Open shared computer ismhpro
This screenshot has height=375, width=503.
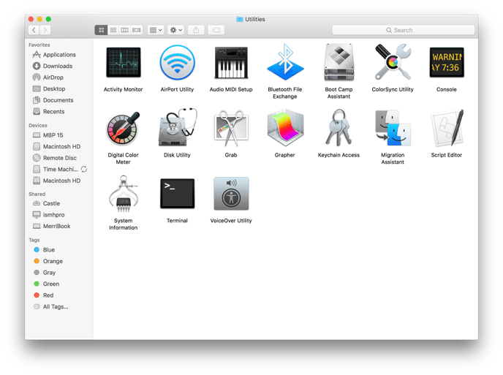(x=58, y=215)
